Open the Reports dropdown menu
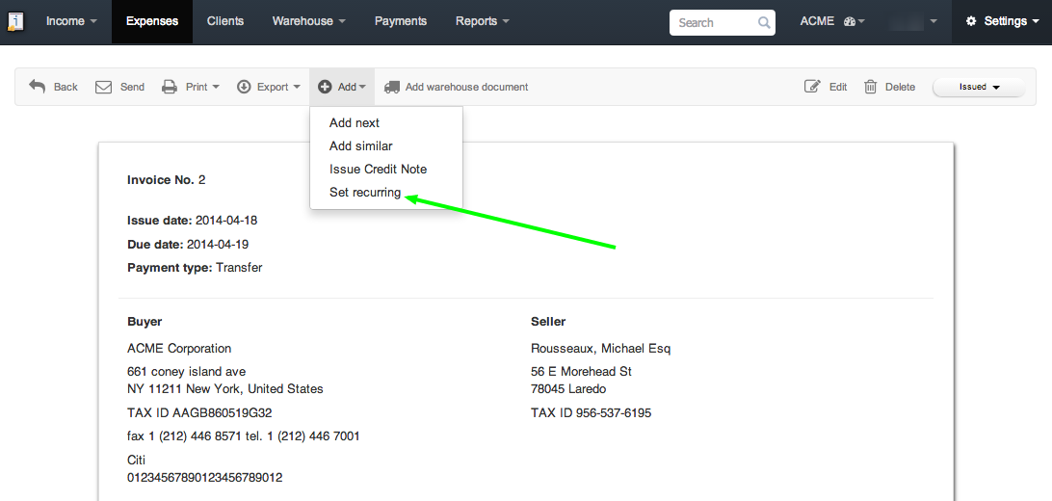The image size is (1052, 501). [x=482, y=21]
